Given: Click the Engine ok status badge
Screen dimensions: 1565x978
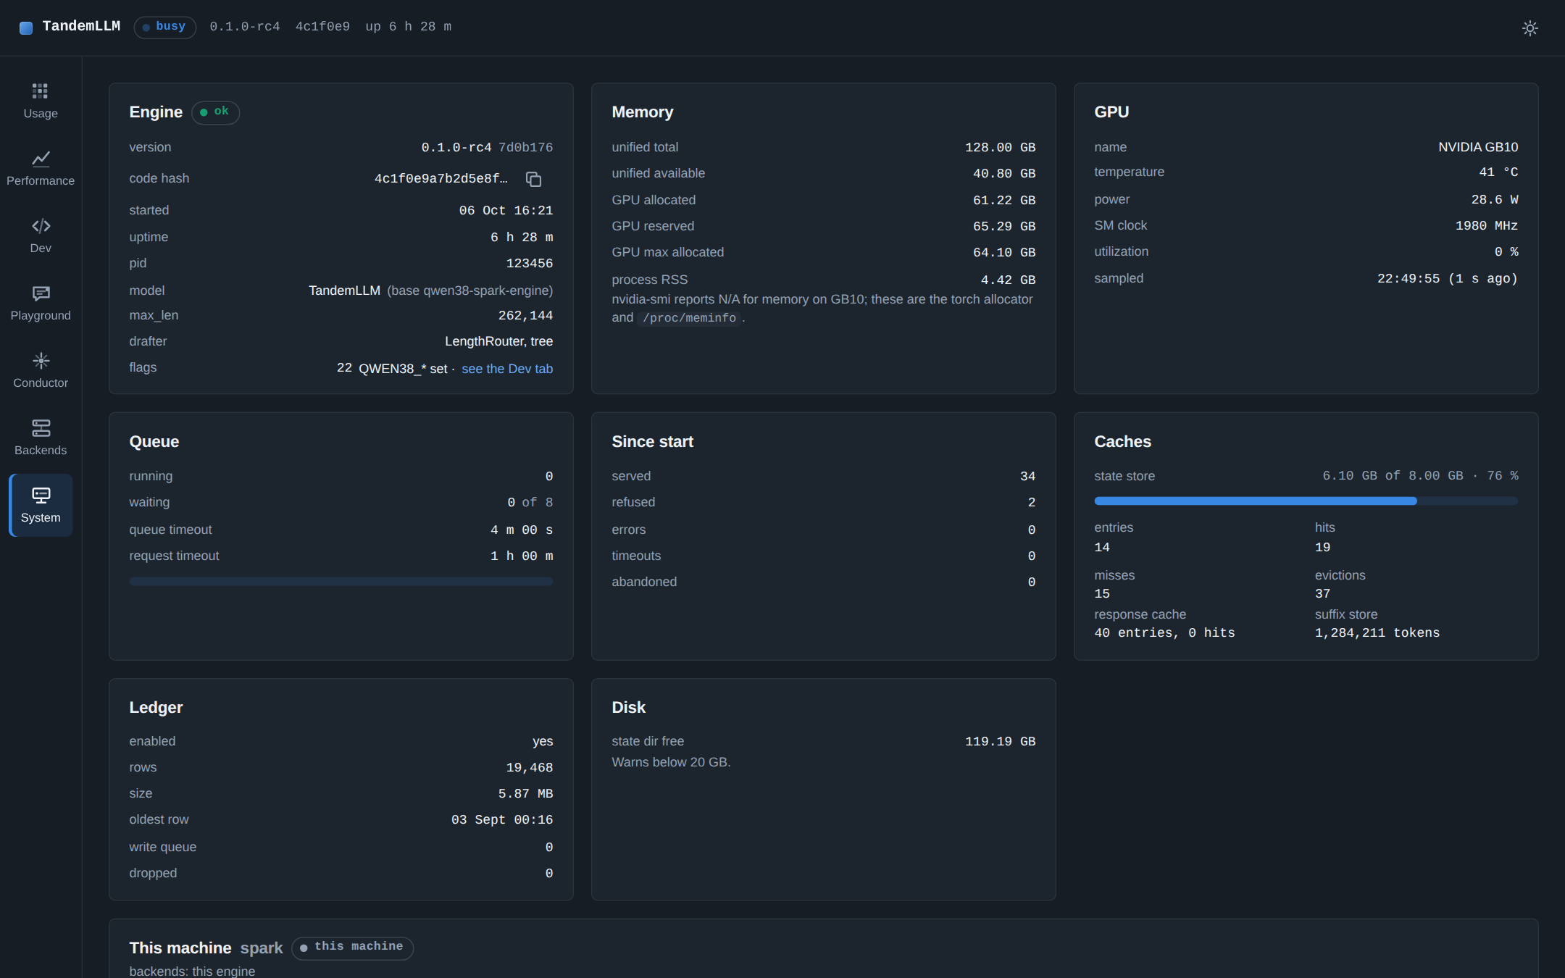Looking at the screenshot, I should (x=215, y=112).
